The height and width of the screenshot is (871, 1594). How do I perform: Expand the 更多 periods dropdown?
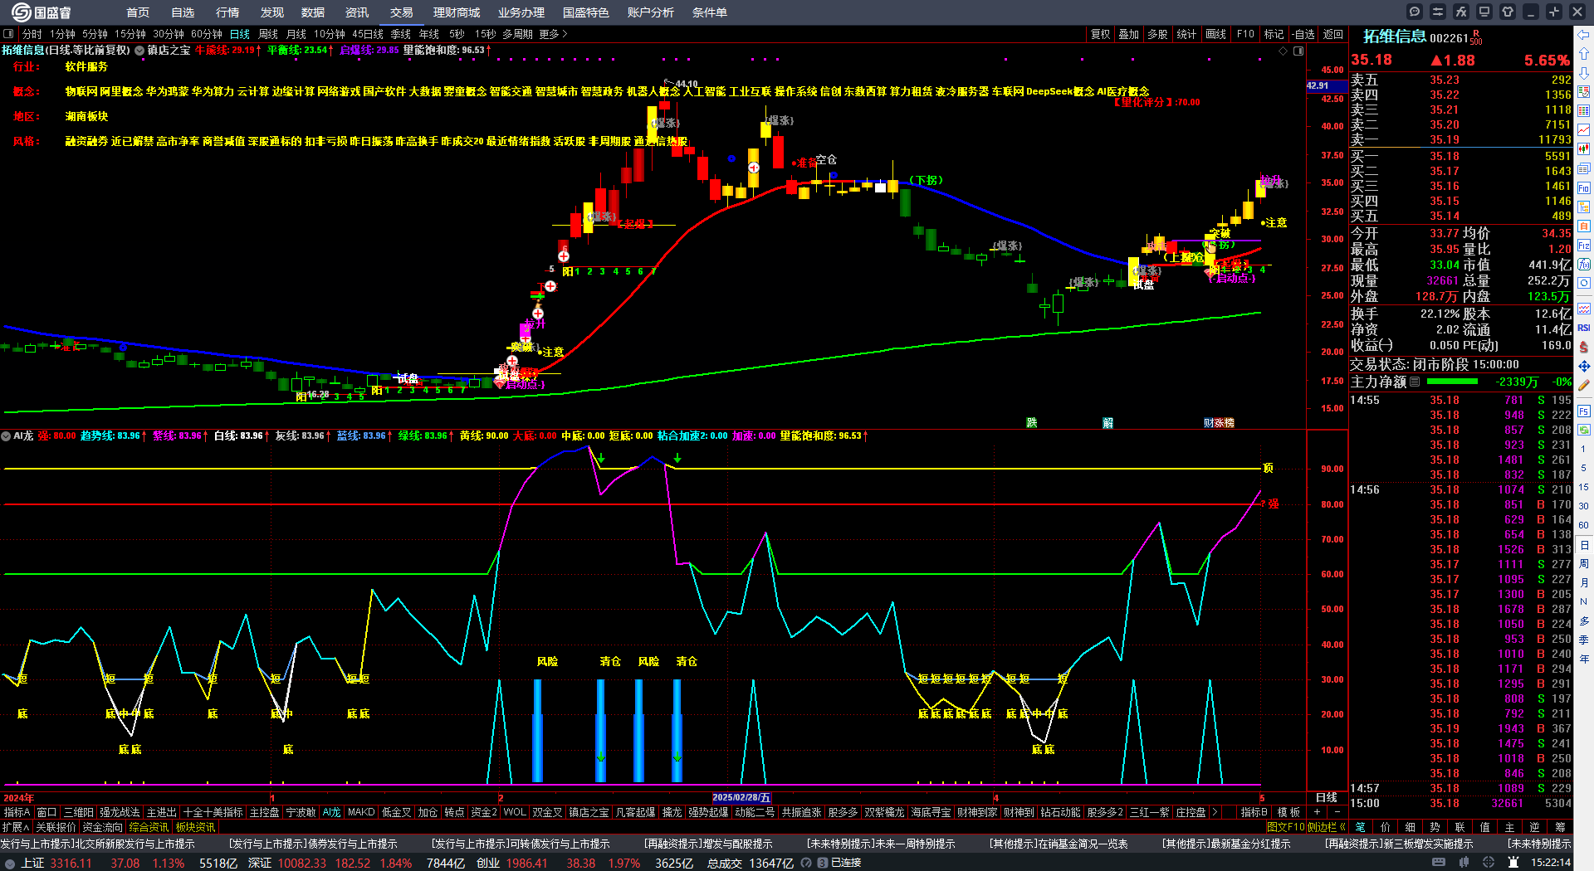553,34
